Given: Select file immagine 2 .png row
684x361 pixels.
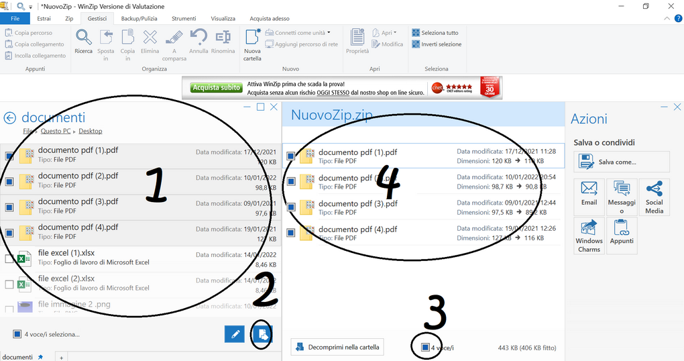Looking at the screenshot, I should [x=140, y=305].
